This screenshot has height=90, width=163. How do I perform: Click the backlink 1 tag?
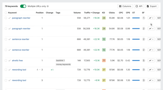60,61
